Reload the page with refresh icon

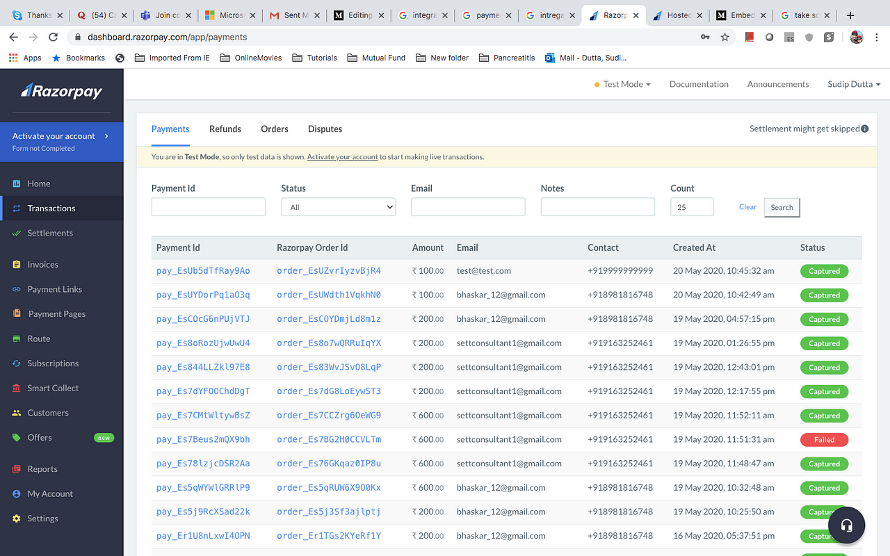pos(53,37)
